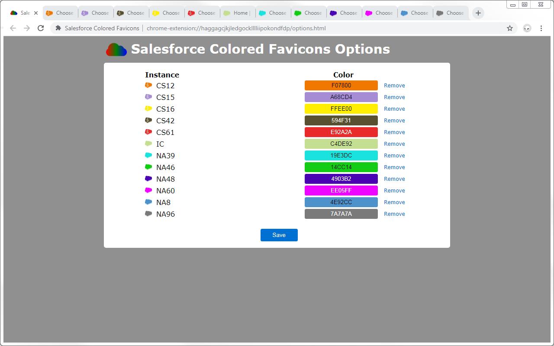Reload the Salesforce Colored Favicons options page
This screenshot has height=346, width=554.
[40, 28]
